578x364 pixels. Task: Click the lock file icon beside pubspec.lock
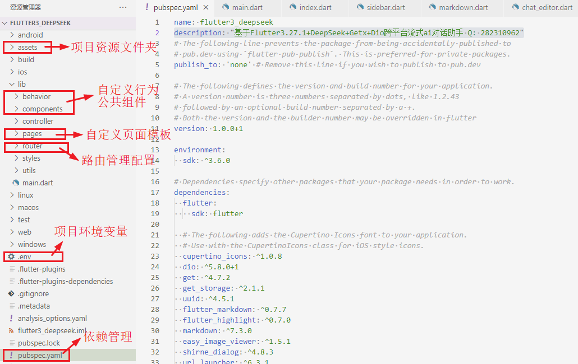[x=13, y=343]
